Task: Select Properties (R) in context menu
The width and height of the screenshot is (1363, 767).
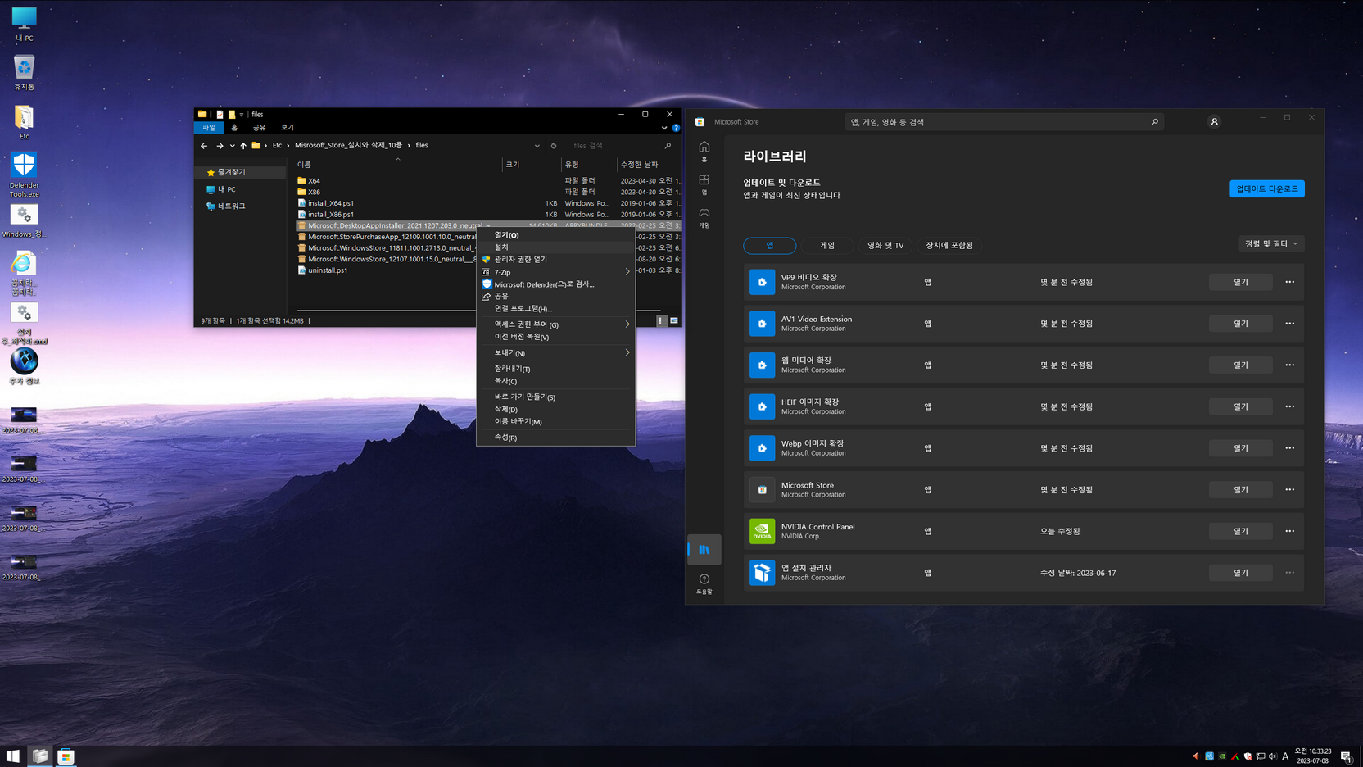Action: tap(555, 438)
